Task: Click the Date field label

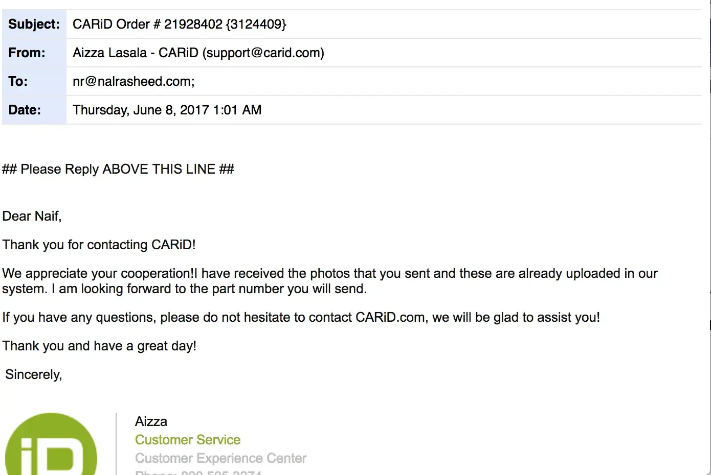Action: pos(25,110)
